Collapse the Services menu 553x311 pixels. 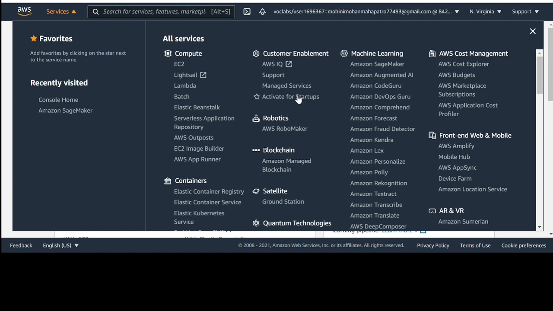click(x=61, y=12)
